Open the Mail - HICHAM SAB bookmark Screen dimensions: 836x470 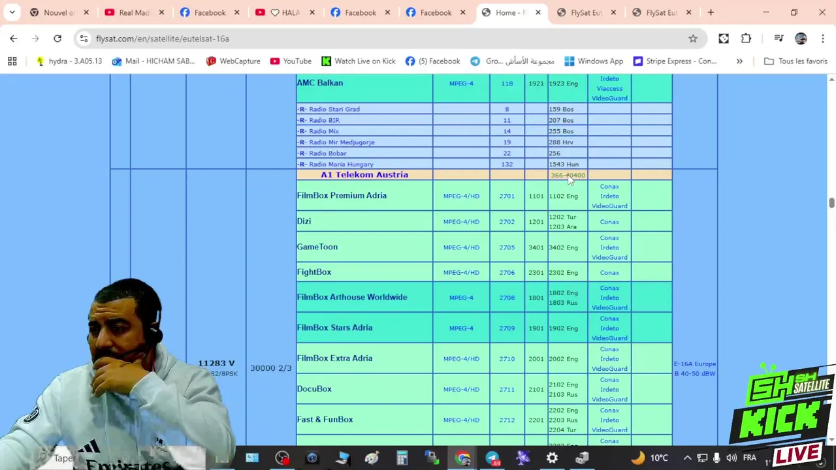tap(153, 61)
